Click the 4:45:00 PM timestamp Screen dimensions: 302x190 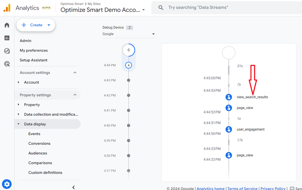[212, 78]
